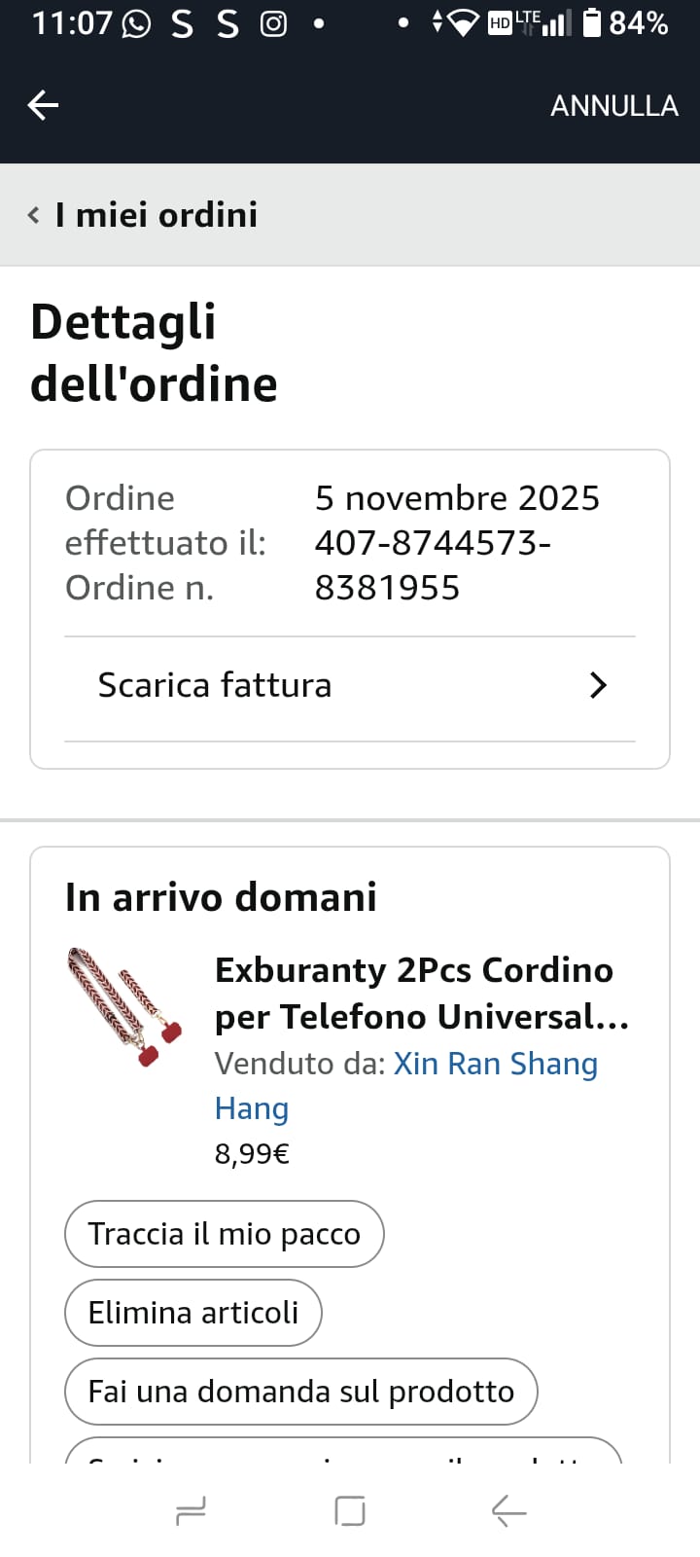
Task: Tap Instagram notification icon in status bar
Action: coord(273,23)
